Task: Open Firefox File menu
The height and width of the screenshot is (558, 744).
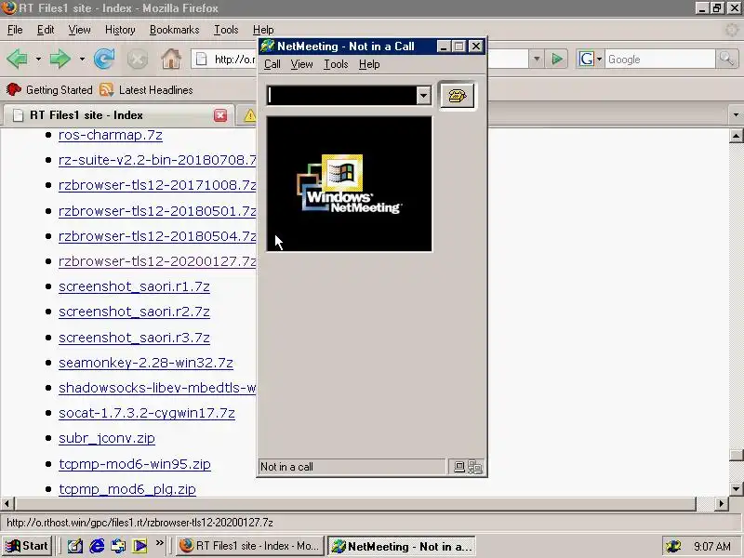Action: pos(15,30)
